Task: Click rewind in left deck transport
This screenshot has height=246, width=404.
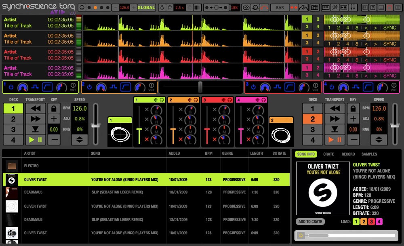Action: coord(35,108)
